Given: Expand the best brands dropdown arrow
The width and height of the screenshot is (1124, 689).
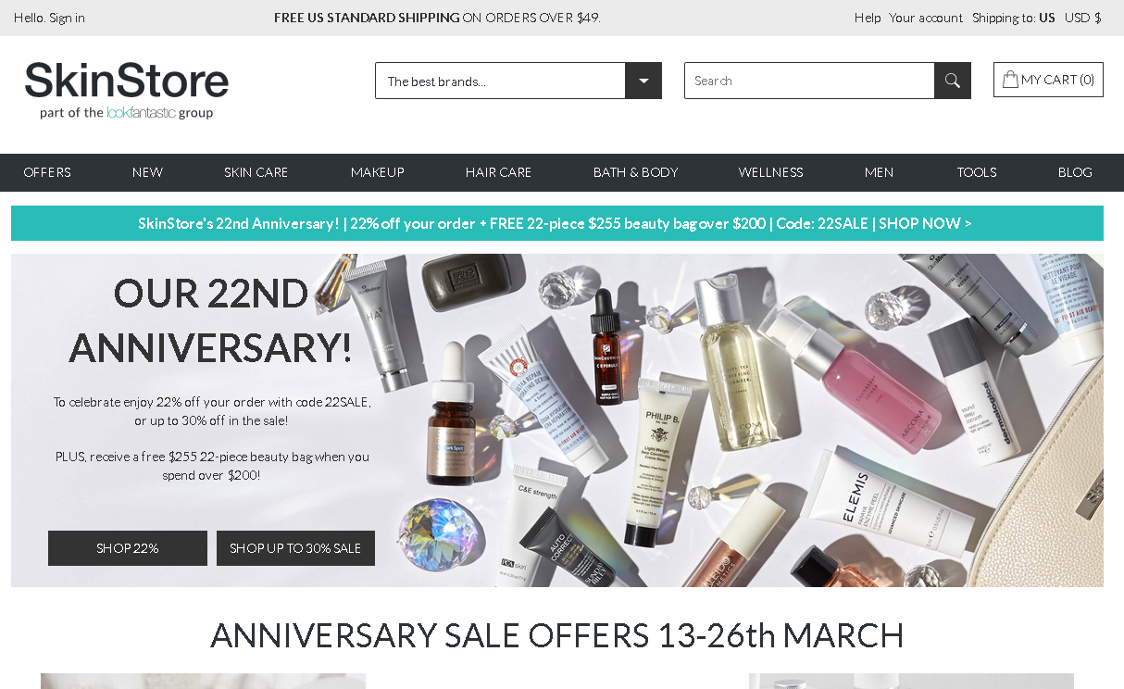Looking at the screenshot, I should (643, 81).
